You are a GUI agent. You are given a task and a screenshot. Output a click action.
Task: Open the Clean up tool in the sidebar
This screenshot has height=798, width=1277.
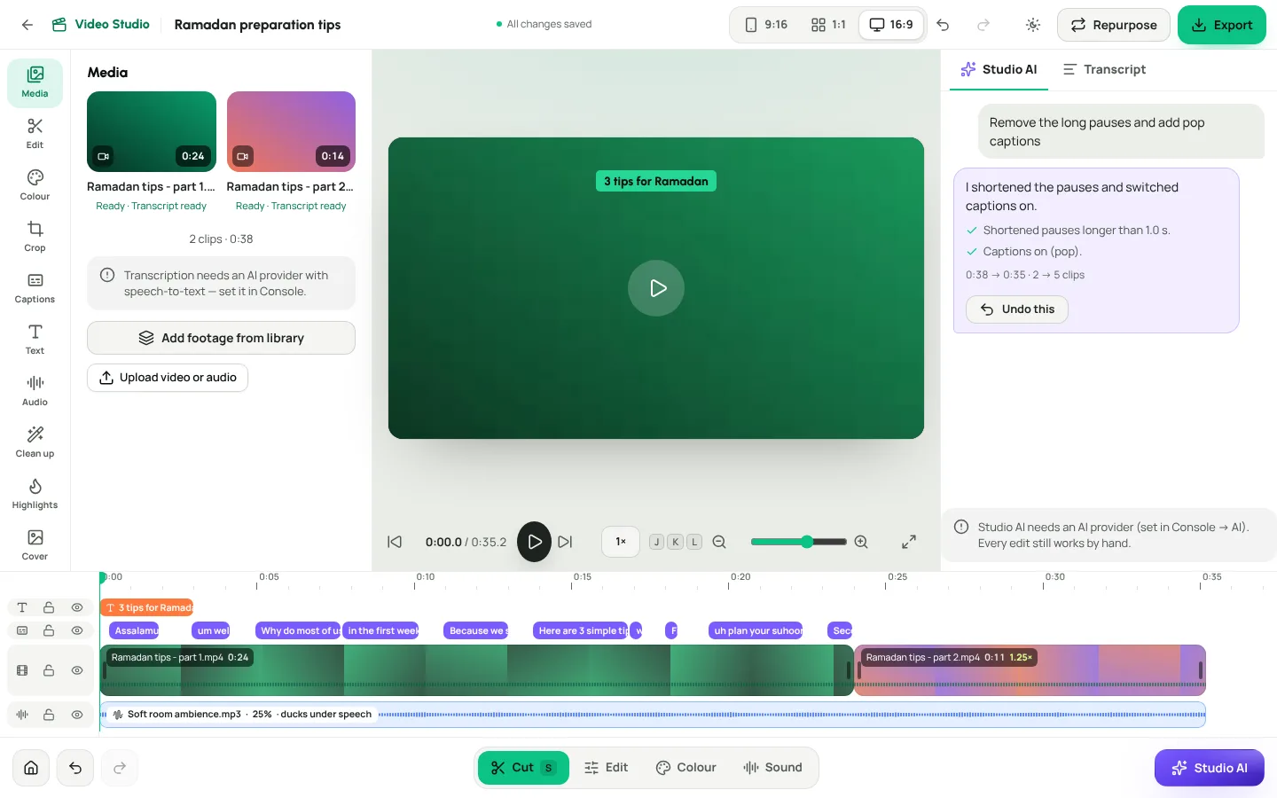tap(35, 442)
